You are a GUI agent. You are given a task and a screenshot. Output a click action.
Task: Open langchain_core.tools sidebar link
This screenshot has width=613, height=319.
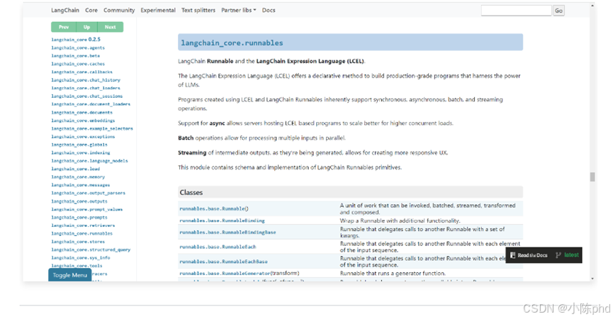77,265
